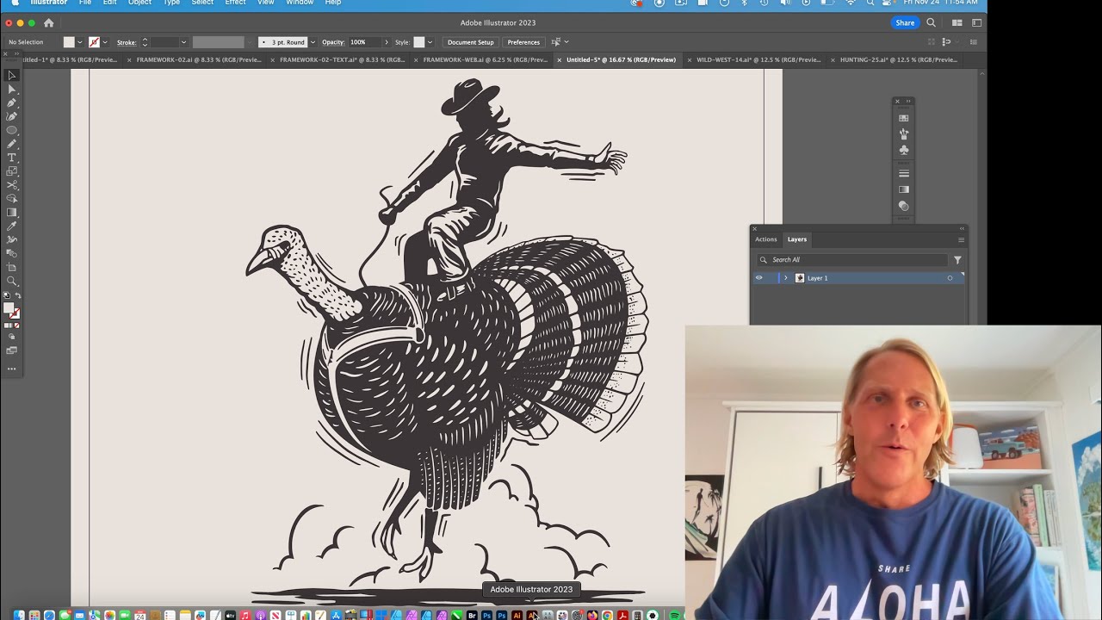Open the Brushes panel icon
The width and height of the screenshot is (1102, 620).
[x=903, y=134]
